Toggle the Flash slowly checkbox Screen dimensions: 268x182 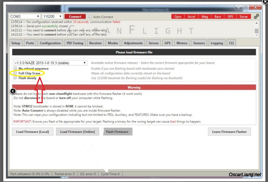pyautogui.click(x=15, y=78)
